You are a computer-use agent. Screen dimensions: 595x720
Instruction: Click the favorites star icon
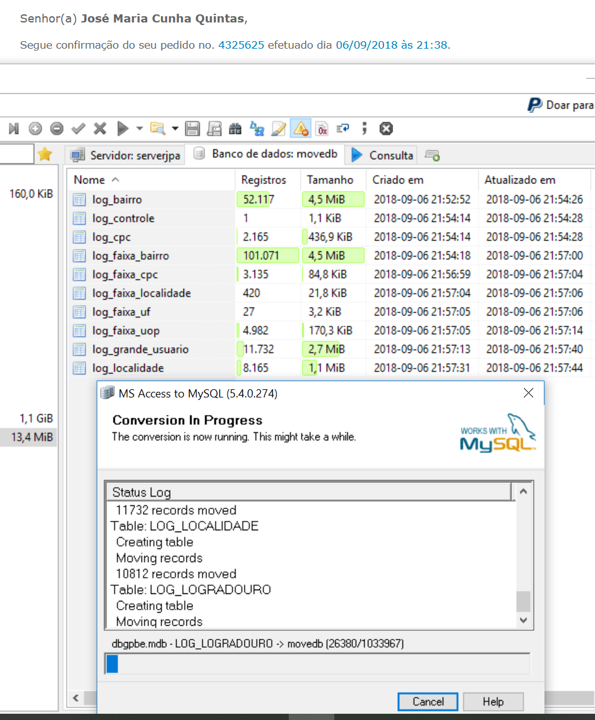tap(44, 154)
